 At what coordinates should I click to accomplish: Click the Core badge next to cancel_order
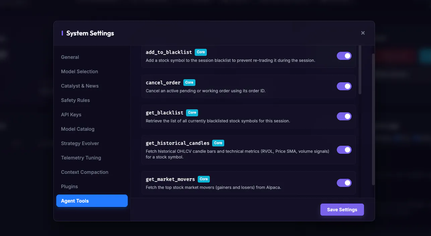[x=189, y=83]
